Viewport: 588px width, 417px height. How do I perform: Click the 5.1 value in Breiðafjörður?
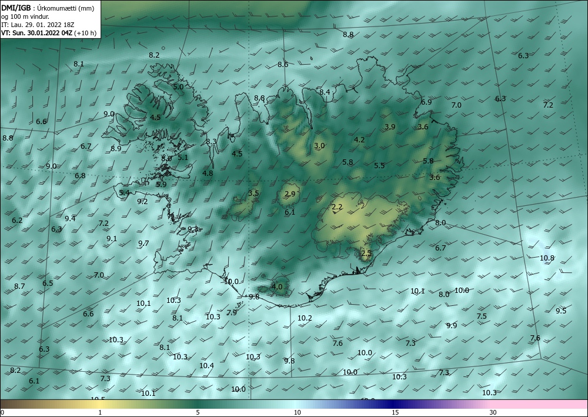[x=183, y=158]
